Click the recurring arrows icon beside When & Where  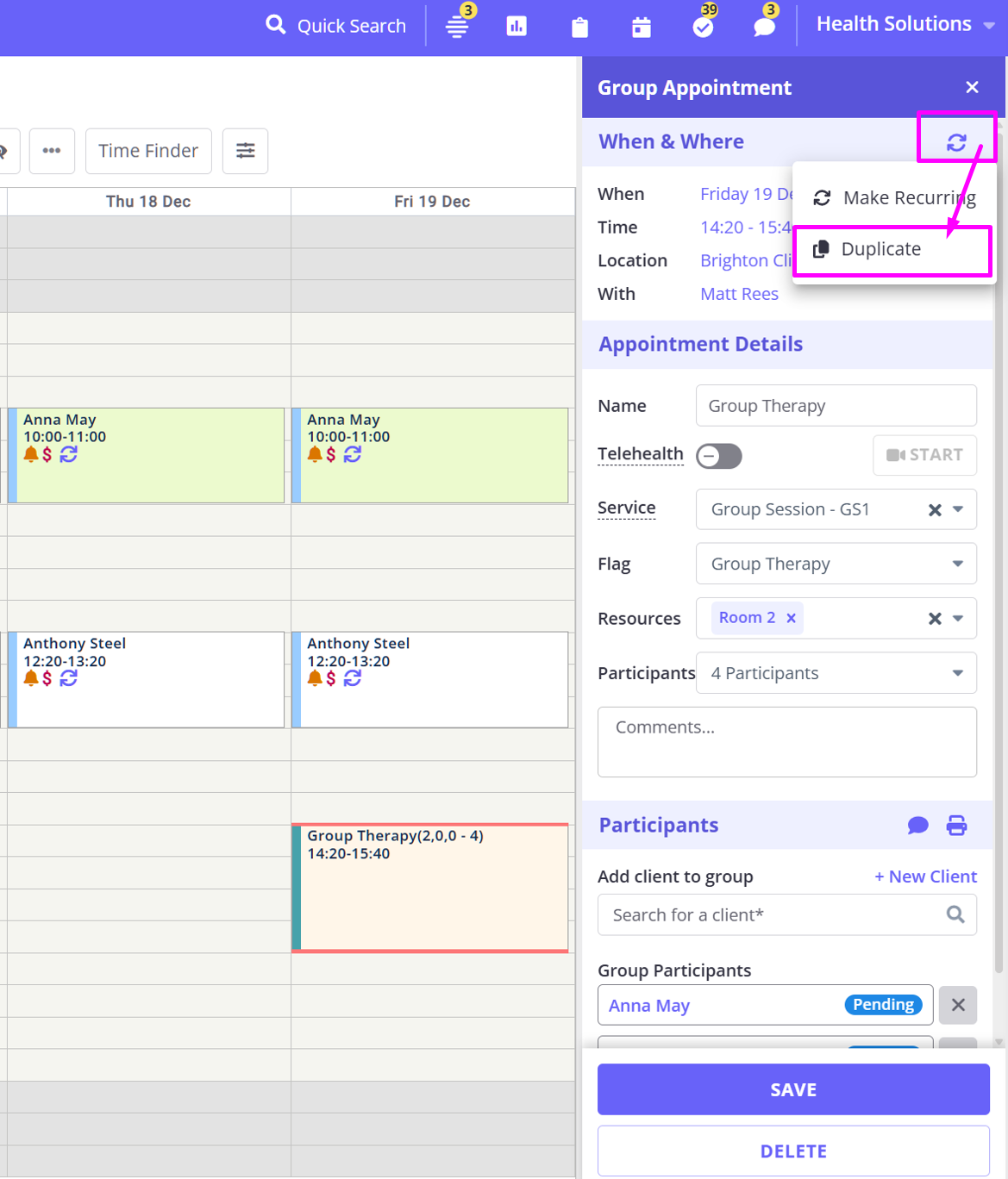(956, 142)
